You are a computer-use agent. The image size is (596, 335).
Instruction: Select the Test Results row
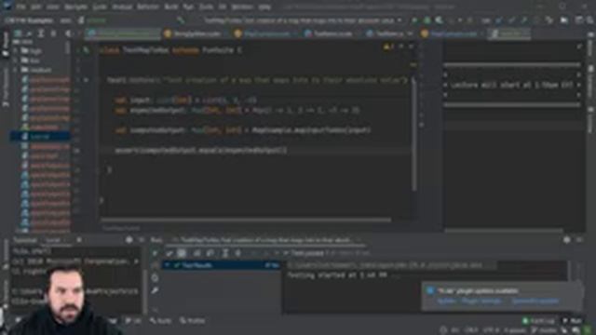[x=222, y=265]
